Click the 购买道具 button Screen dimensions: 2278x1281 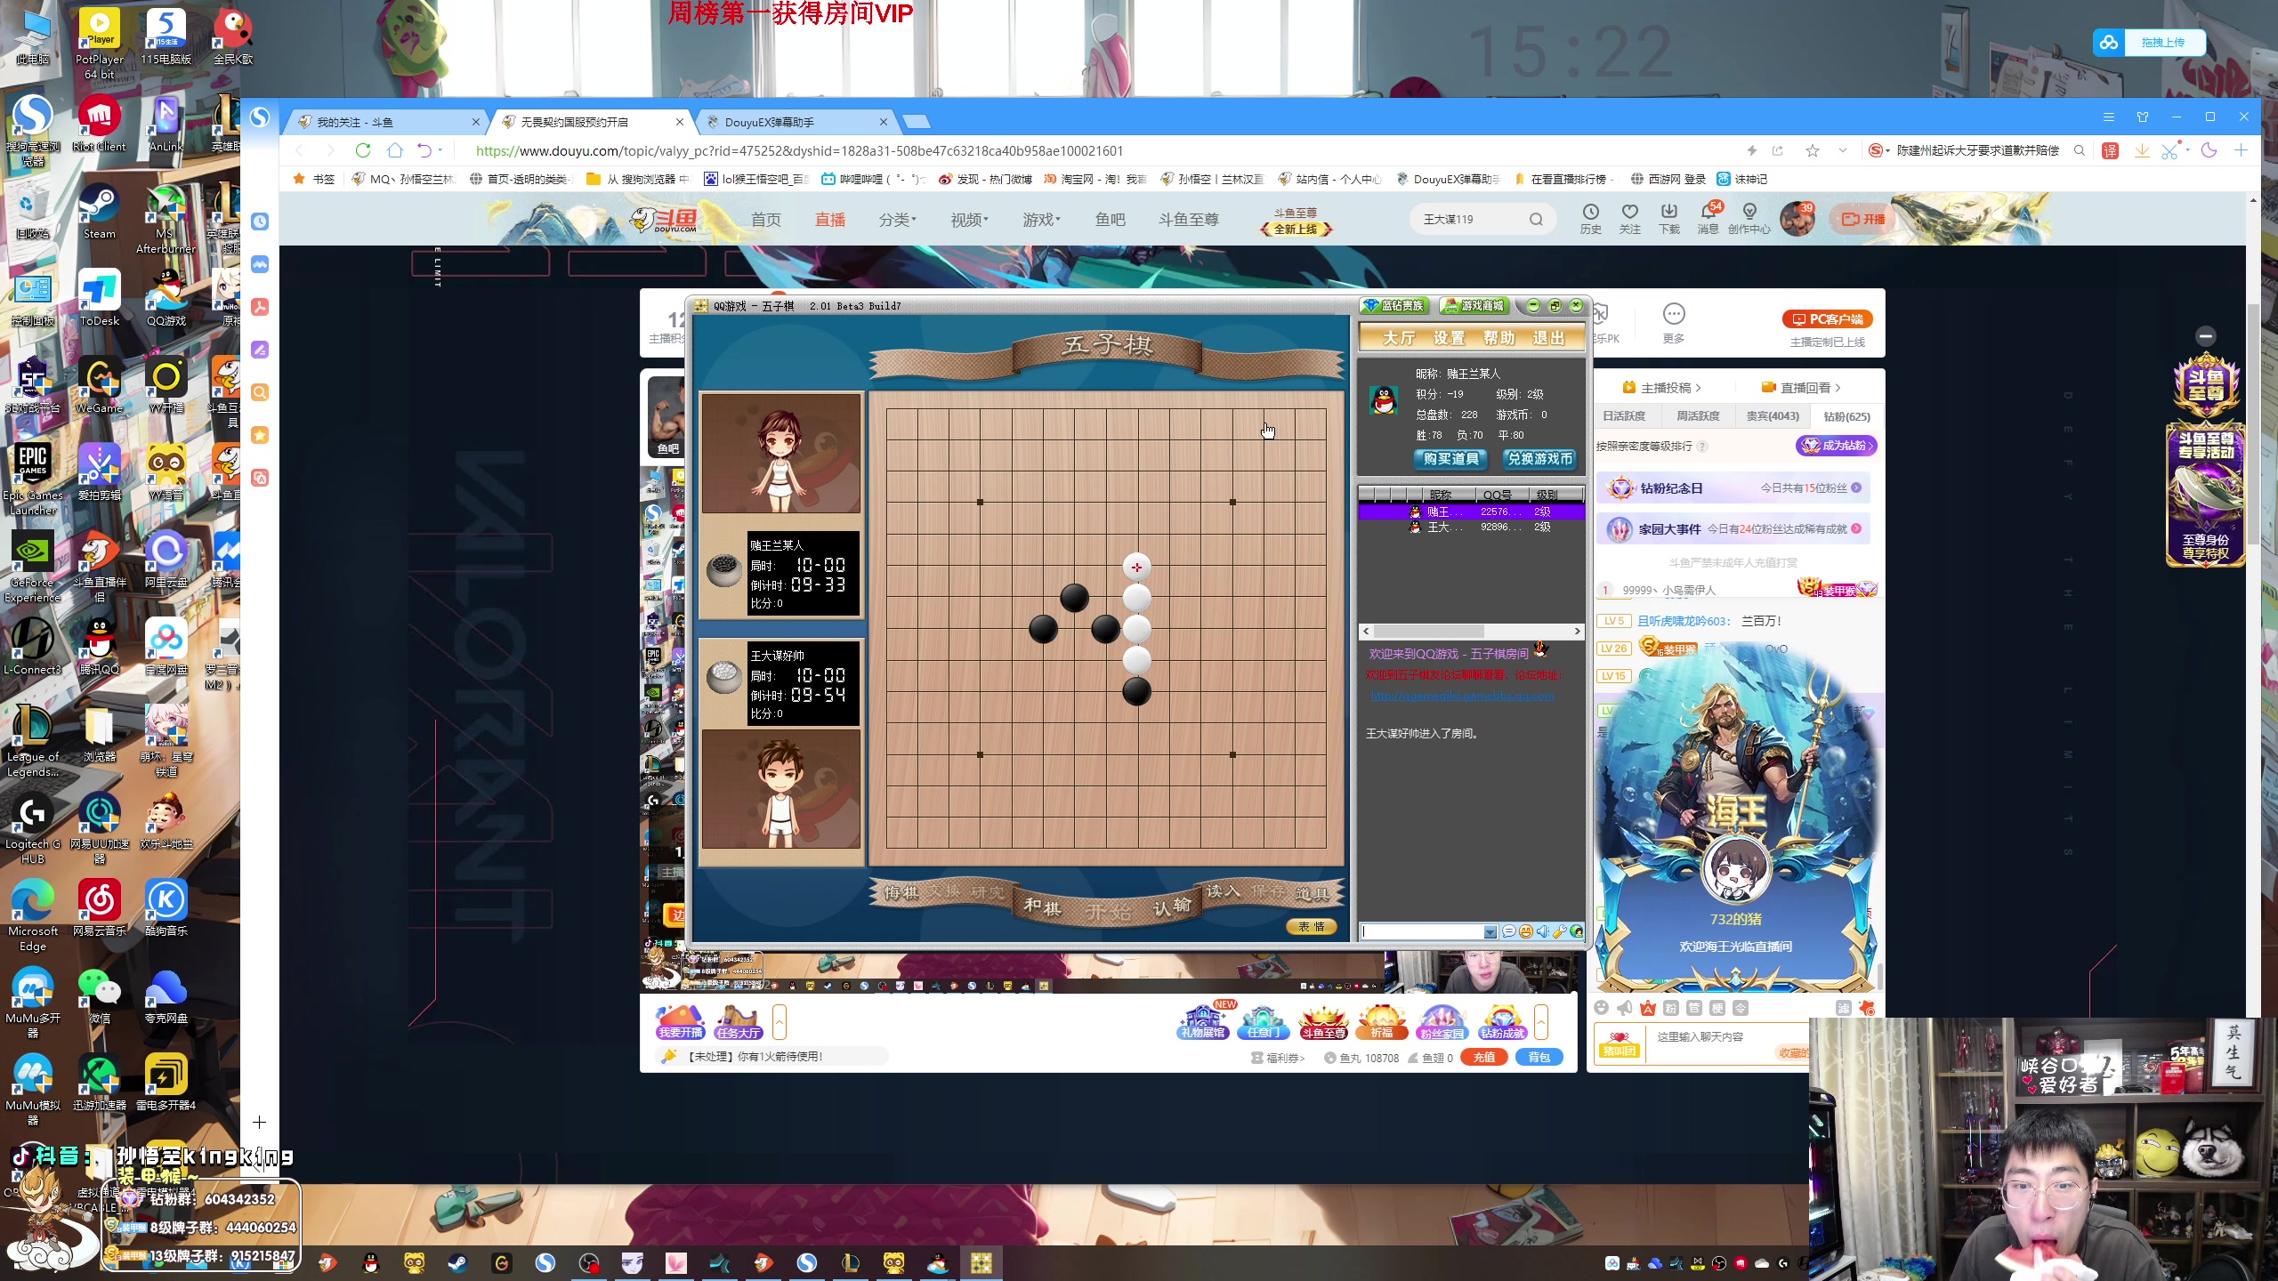(x=1450, y=459)
